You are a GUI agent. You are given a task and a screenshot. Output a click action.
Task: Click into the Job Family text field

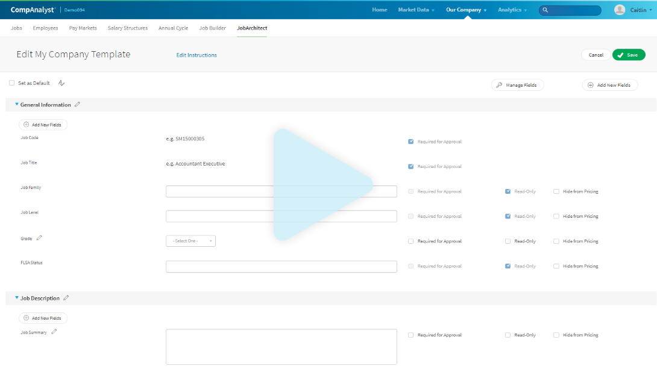(281, 191)
